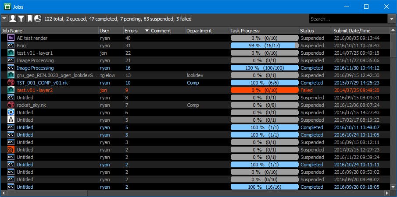Open the search options dropdown arrow

tap(391, 19)
